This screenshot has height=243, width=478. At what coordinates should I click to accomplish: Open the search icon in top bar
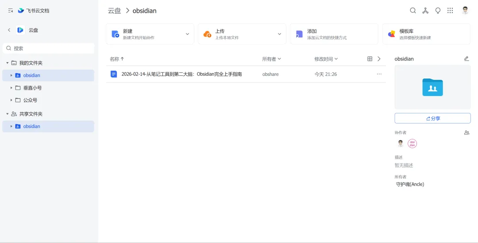(x=413, y=11)
